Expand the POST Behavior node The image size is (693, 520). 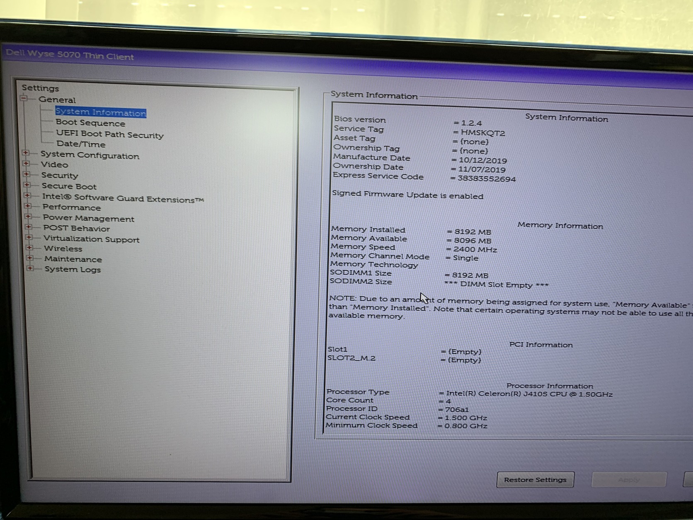[x=29, y=227]
